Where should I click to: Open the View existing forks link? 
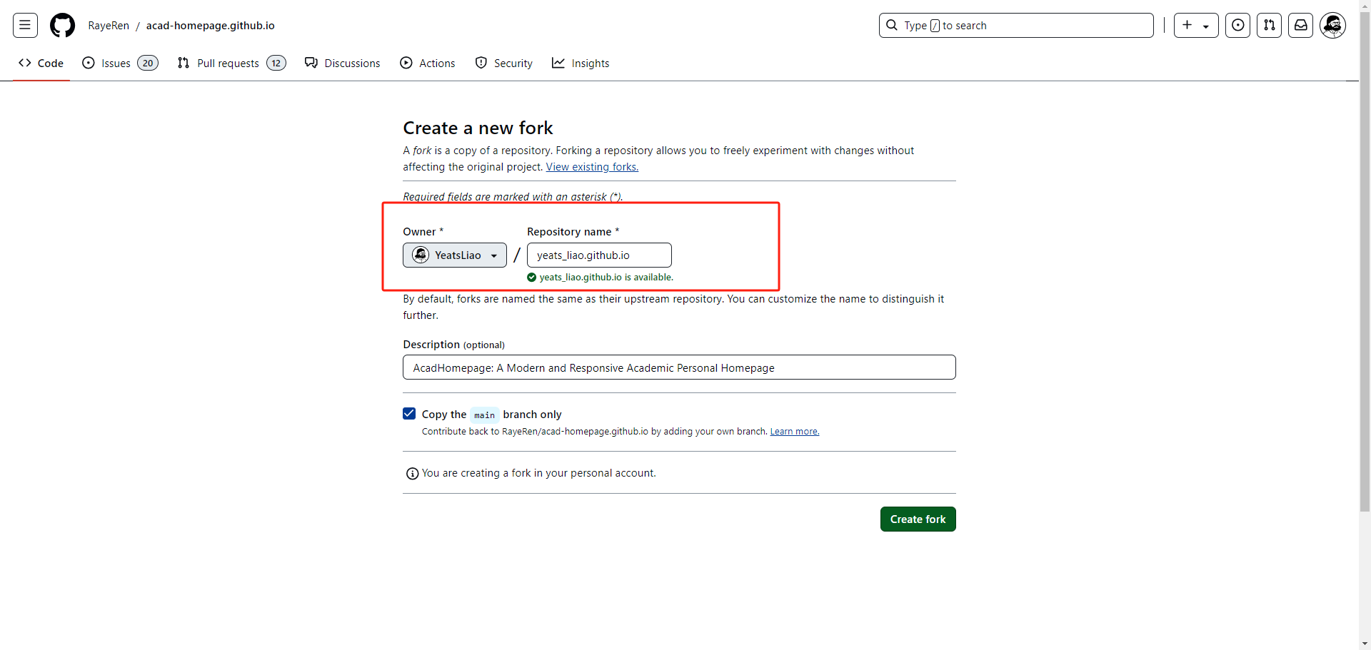pos(592,167)
